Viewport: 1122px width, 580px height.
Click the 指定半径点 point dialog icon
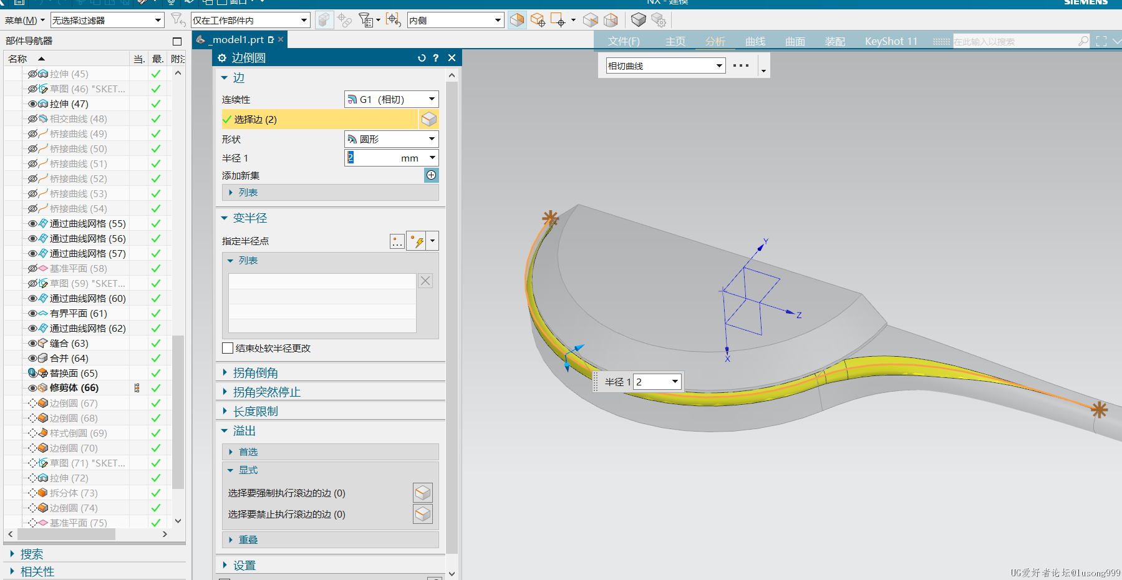(397, 241)
